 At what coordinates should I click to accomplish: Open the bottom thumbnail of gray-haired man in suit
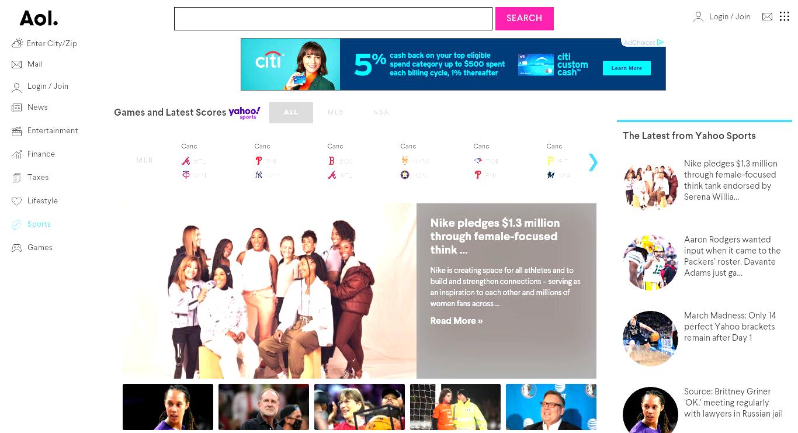(x=263, y=407)
